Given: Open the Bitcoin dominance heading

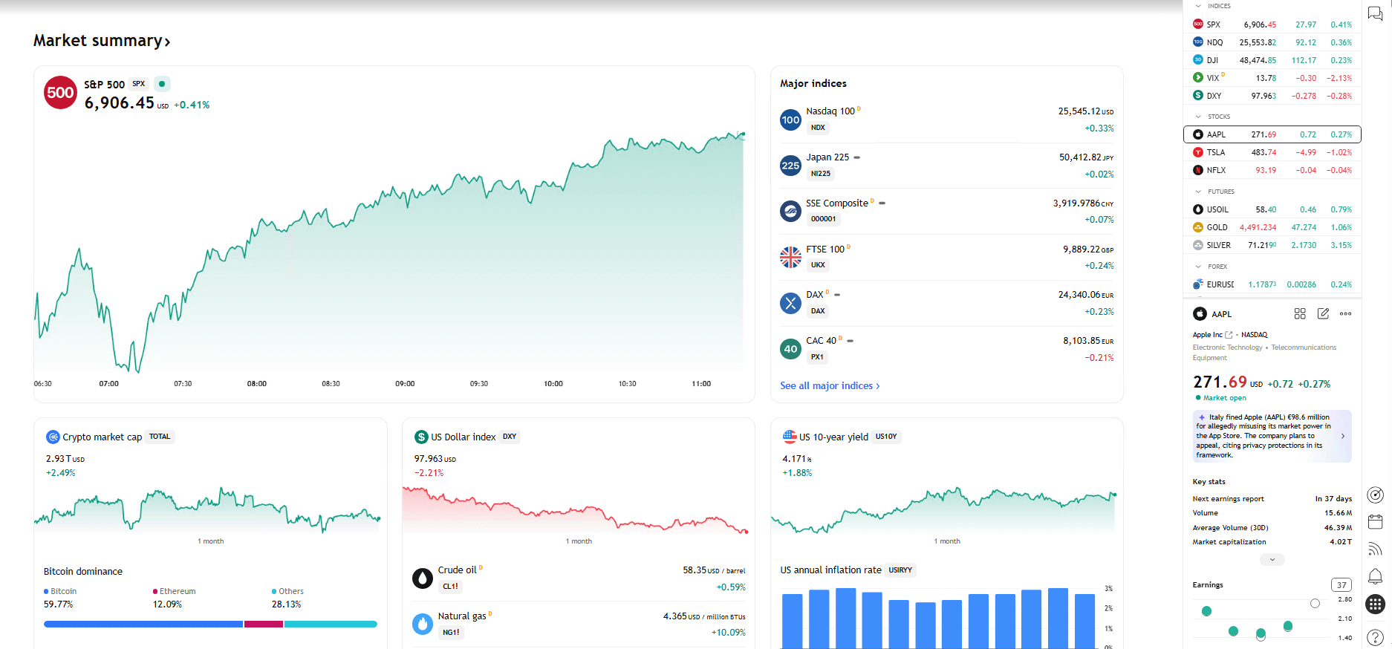Looking at the screenshot, I should (x=83, y=572).
